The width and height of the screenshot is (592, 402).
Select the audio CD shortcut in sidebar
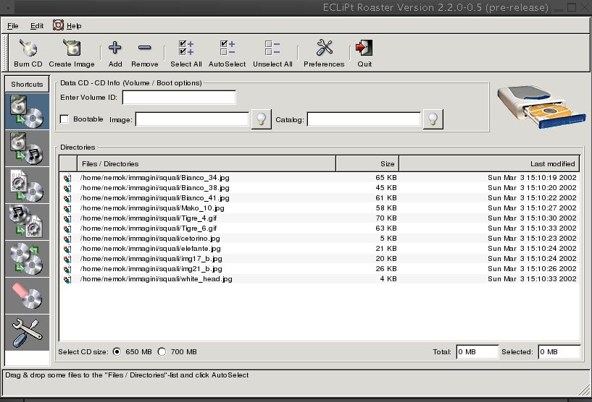pos(28,147)
